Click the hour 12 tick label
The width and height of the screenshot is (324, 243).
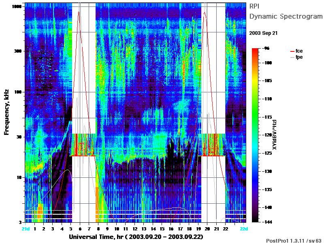click(x=135, y=229)
